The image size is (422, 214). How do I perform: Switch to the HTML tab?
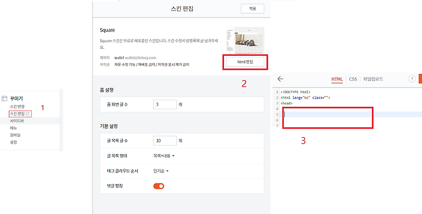(x=337, y=79)
